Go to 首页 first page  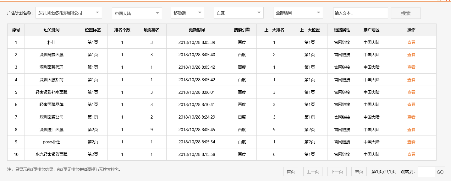pos(290,172)
